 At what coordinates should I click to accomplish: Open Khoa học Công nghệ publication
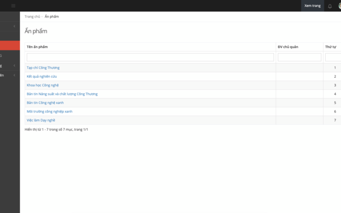43,85
